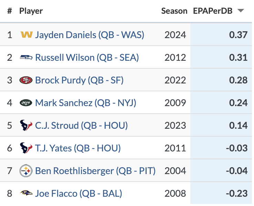254x206 pixels.
Task: Sort by the Player column header
Action: pos(31,11)
